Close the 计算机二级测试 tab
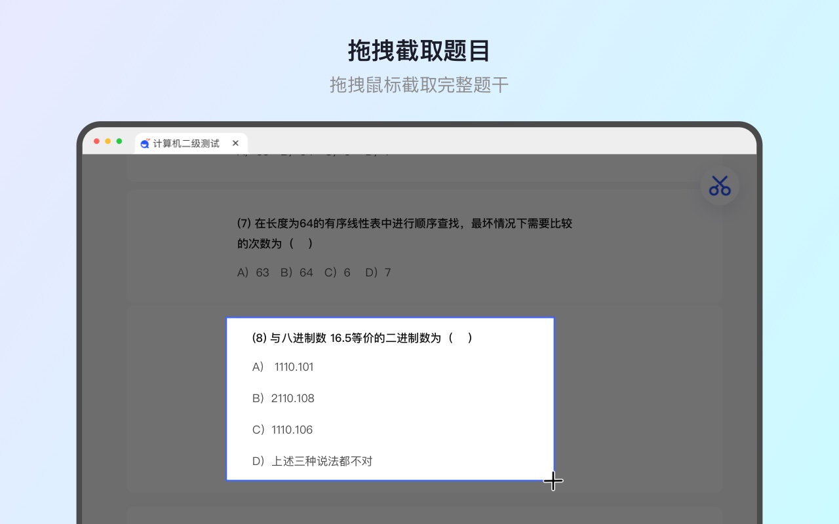This screenshot has width=839, height=524. pyautogui.click(x=235, y=143)
